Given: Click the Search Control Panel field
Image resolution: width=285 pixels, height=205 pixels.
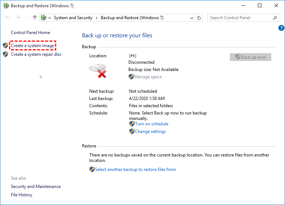Looking at the screenshot, I should tap(239, 18).
